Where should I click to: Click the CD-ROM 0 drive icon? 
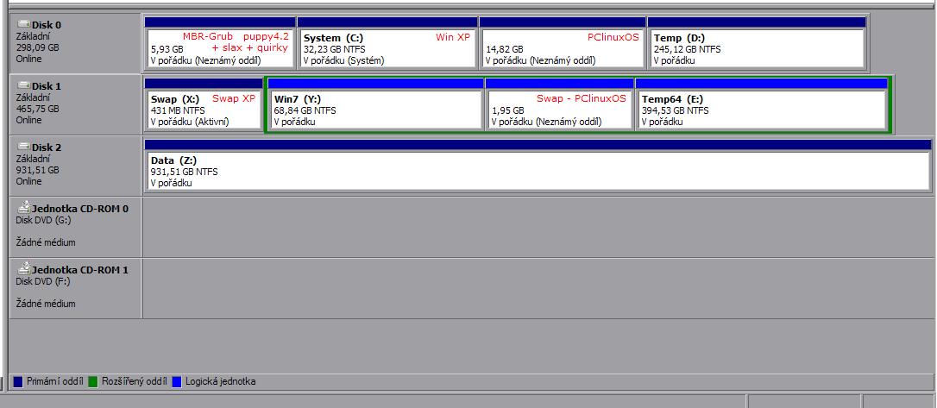pos(24,207)
